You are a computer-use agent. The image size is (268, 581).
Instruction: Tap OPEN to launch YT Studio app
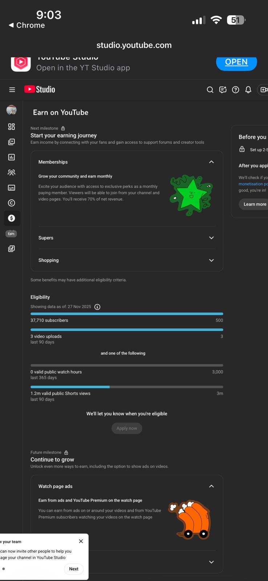coord(236,62)
